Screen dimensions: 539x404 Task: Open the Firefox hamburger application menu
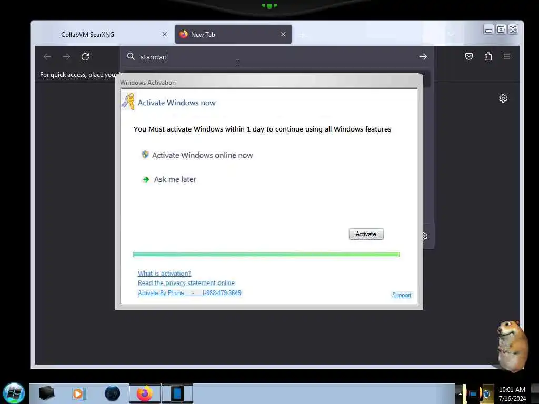click(507, 56)
